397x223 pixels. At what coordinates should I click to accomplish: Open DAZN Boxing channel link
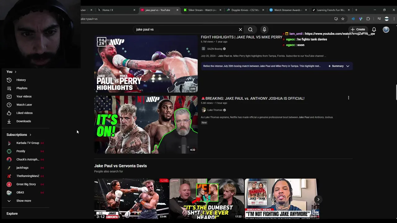[215, 49]
